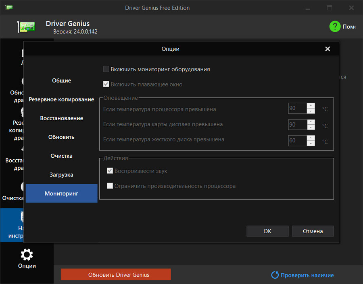The image size is (363, 284).
Task: Confirm settings with OK button
Action: [x=267, y=231]
